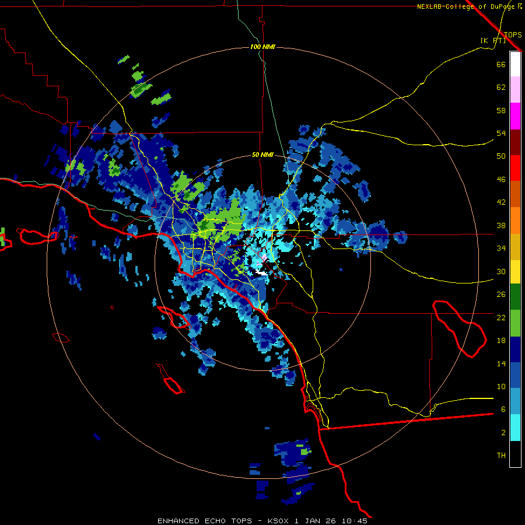
Task: Click the "2" legend value
Action: 503,433
